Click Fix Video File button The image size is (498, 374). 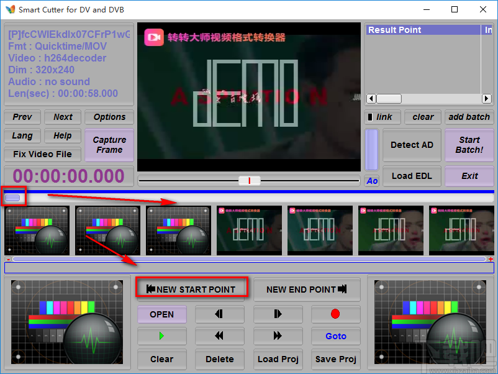click(43, 154)
